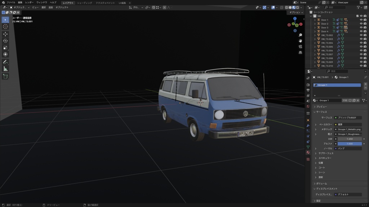Select the Groupe 1 material slot

pyautogui.click(x=337, y=85)
